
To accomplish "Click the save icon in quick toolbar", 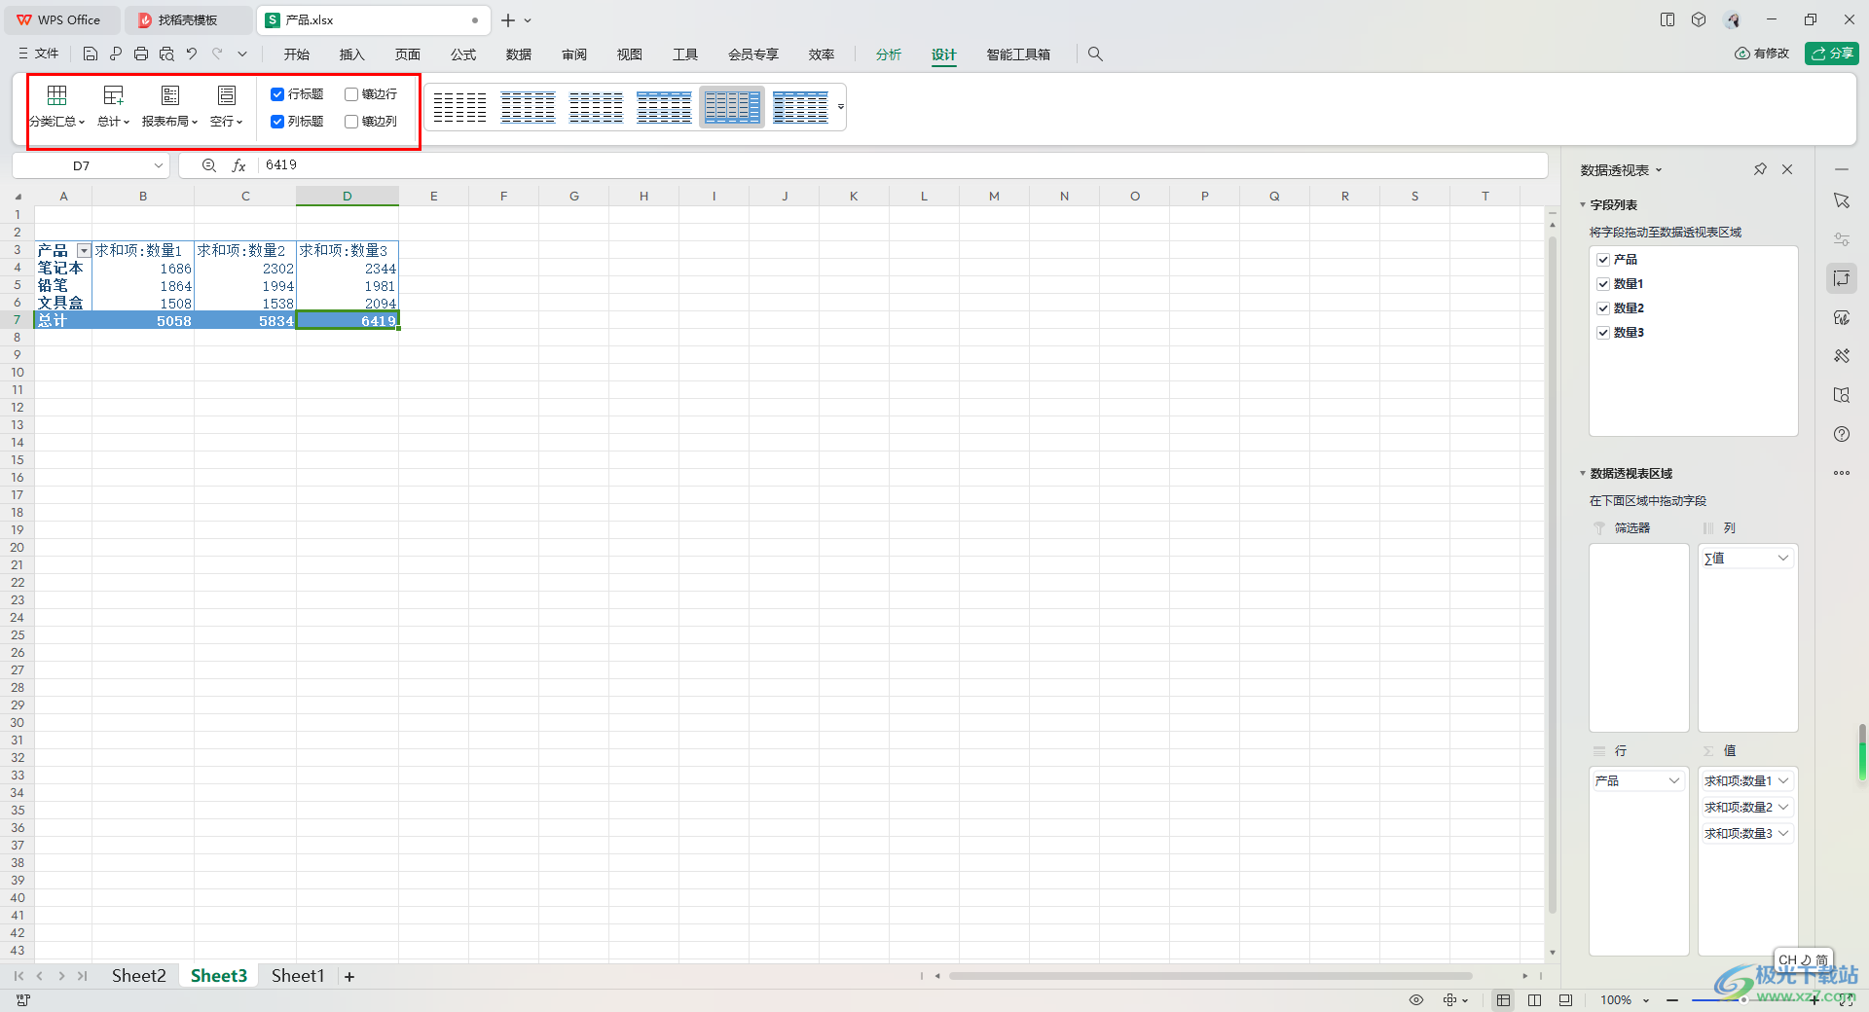I will 91,54.
